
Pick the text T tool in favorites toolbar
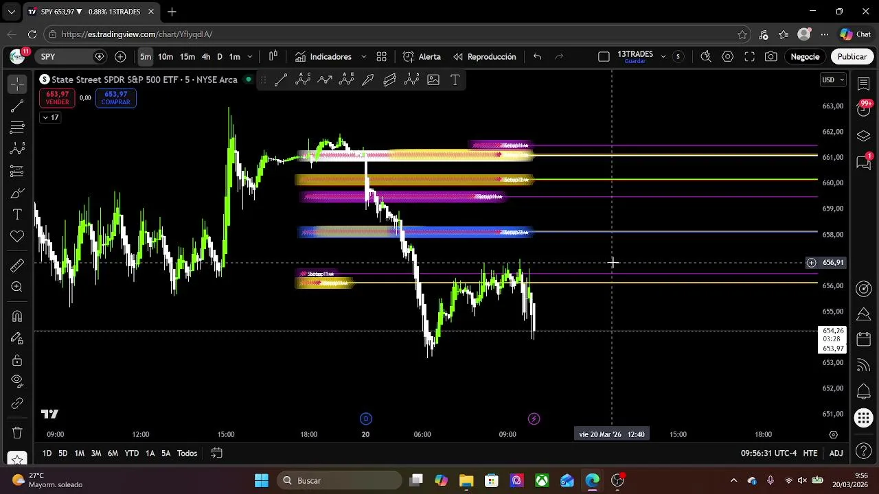click(x=455, y=80)
